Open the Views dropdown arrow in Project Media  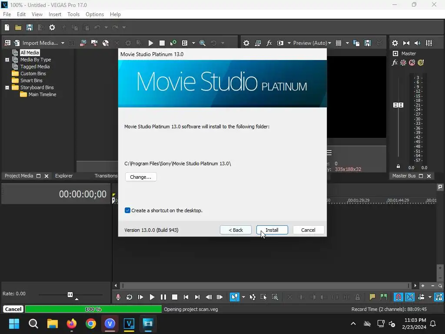[193, 43]
